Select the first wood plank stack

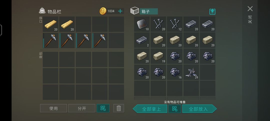pyautogui.click(x=50, y=24)
